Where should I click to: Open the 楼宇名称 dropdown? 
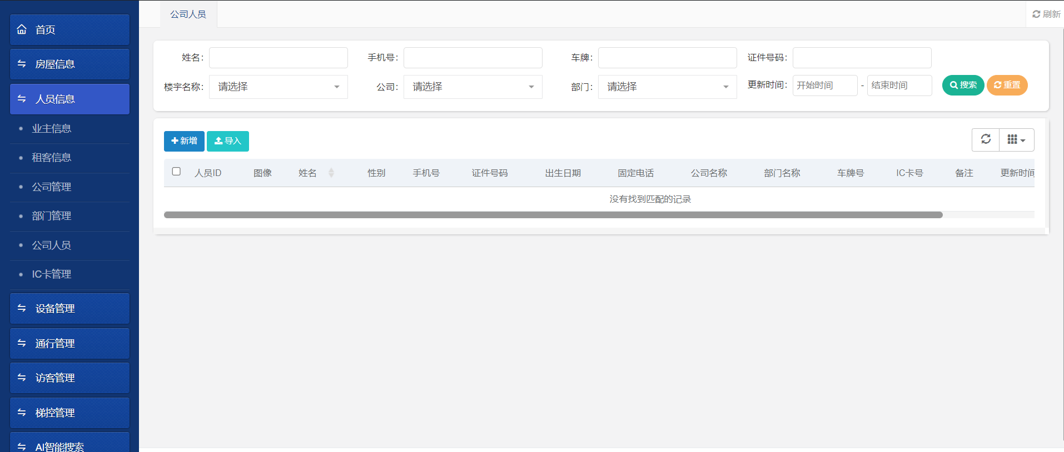(279, 87)
